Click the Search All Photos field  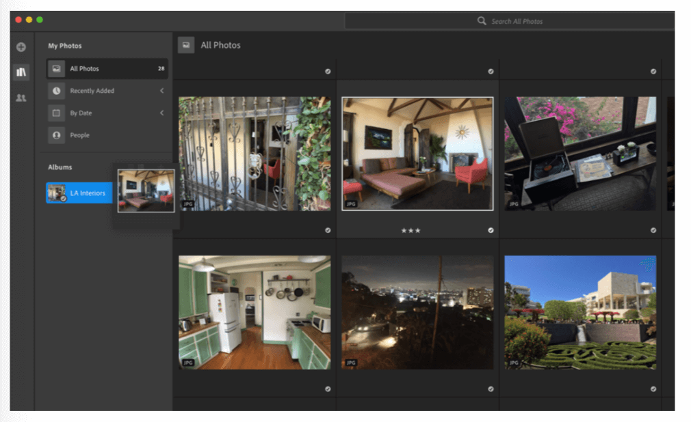(x=510, y=21)
